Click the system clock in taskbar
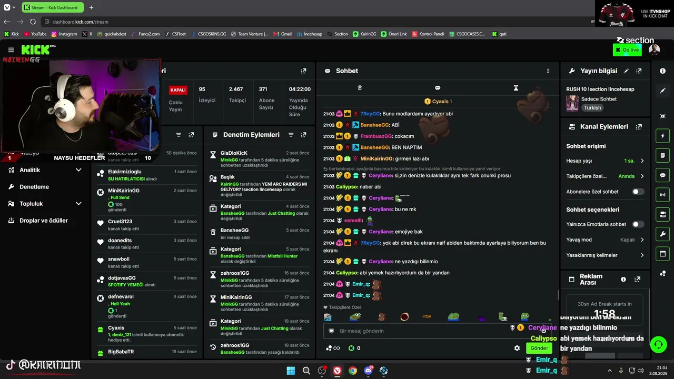 (659, 371)
